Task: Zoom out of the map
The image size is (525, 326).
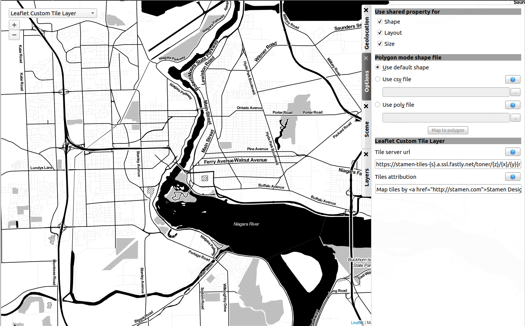Action: [x=14, y=35]
